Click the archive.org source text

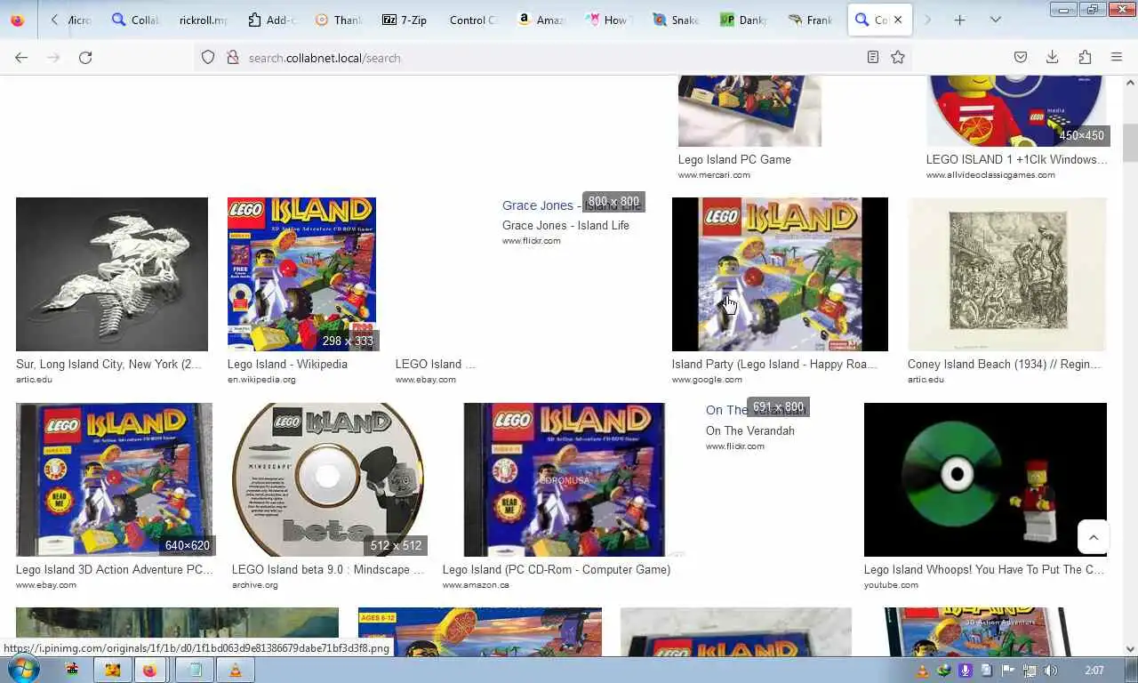(x=255, y=585)
